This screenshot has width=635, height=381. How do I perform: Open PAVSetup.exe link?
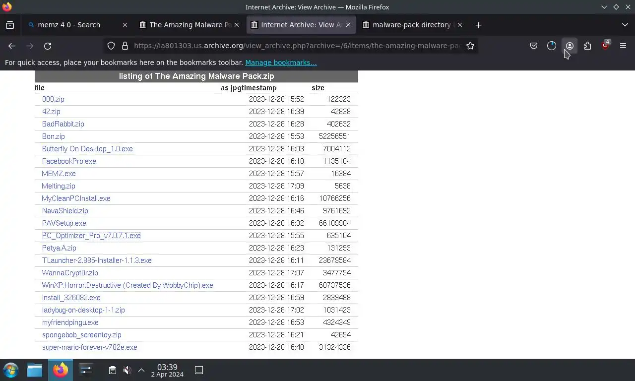(x=64, y=223)
